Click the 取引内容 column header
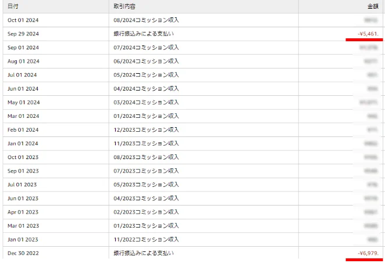This screenshot has height=263, width=385. tap(124, 6)
